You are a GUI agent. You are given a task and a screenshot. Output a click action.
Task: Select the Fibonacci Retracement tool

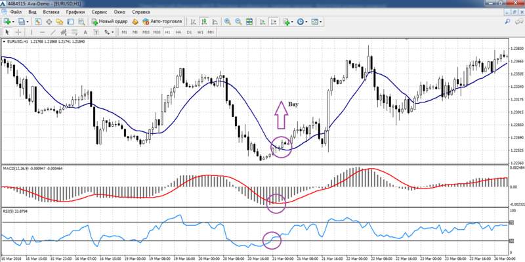(74, 32)
